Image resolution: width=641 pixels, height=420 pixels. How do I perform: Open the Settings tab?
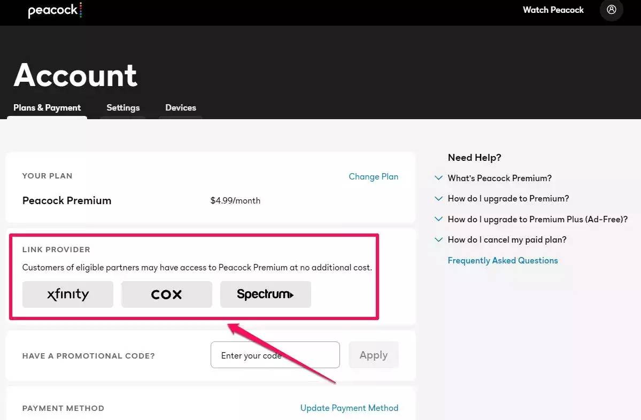pos(123,107)
